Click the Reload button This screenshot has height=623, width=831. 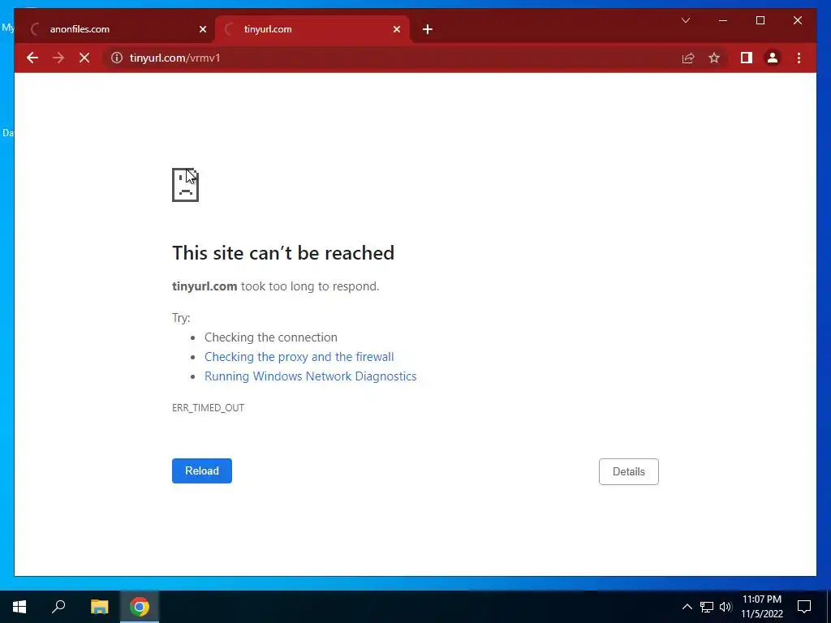pyautogui.click(x=202, y=470)
